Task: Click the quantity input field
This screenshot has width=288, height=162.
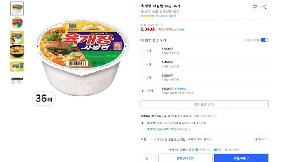Action: click(147, 158)
